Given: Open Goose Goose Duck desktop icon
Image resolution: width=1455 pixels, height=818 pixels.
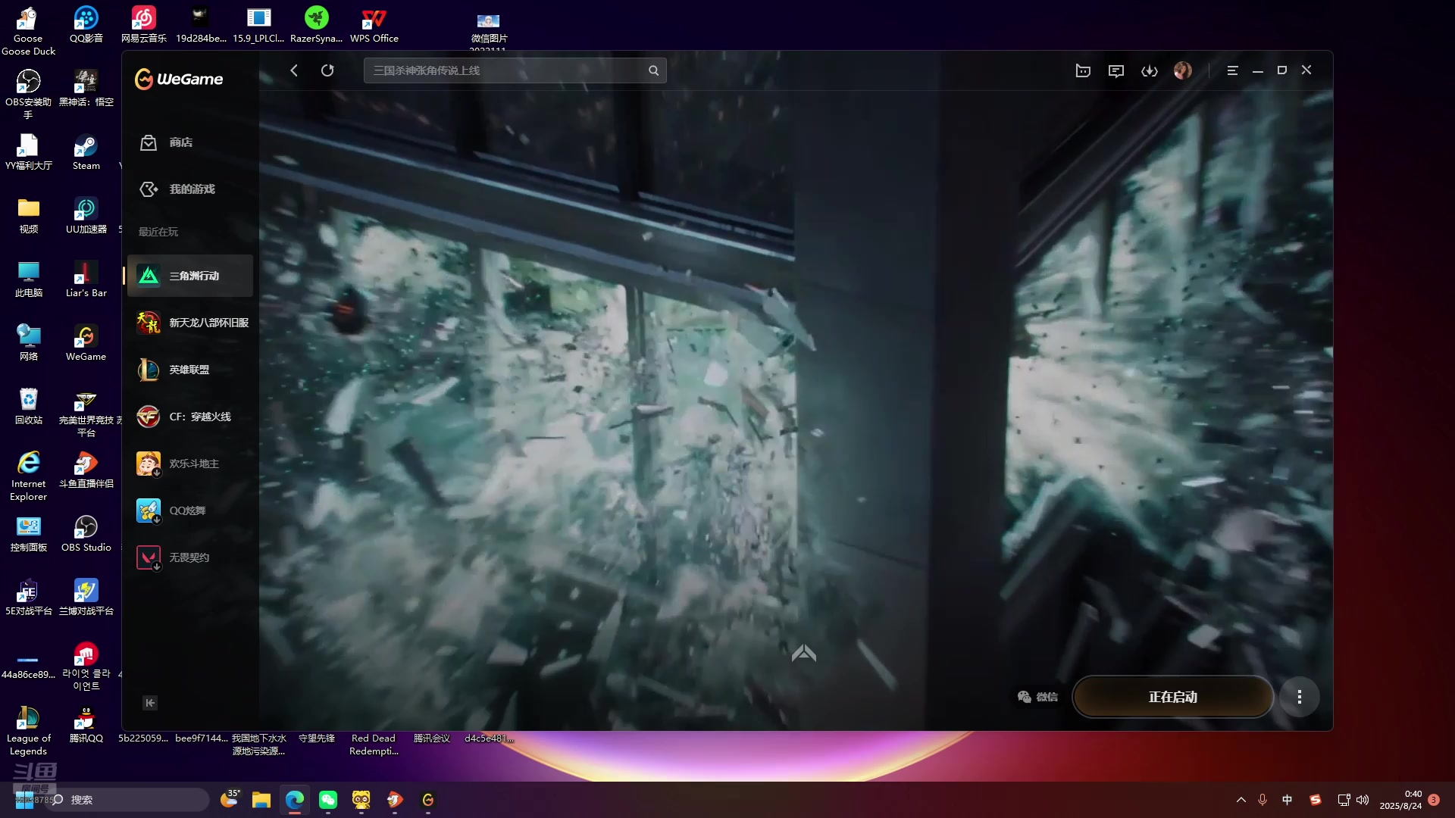Looking at the screenshot, I should pos(28,31).
